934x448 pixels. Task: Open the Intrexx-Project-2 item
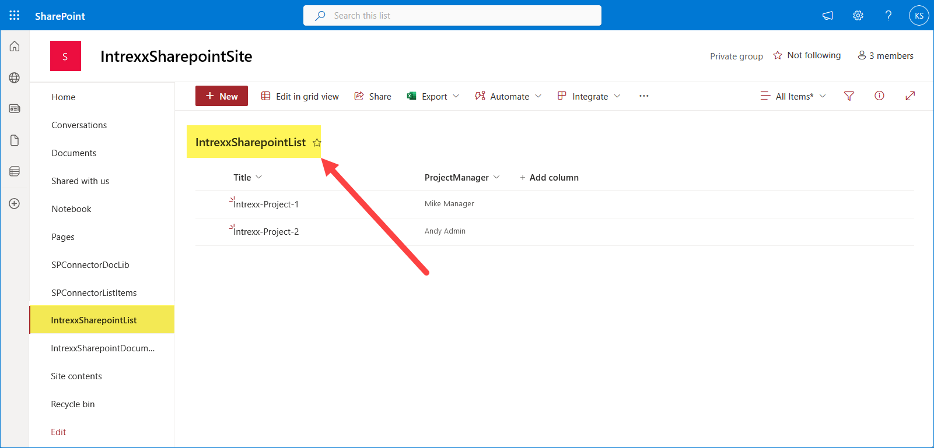[266, 232]
